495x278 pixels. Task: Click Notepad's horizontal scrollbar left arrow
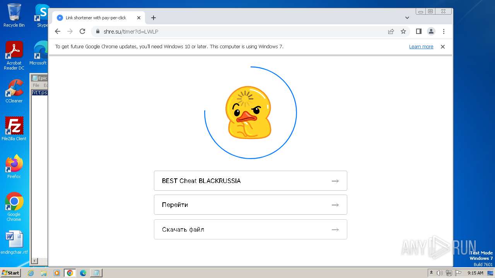(34, 261)
